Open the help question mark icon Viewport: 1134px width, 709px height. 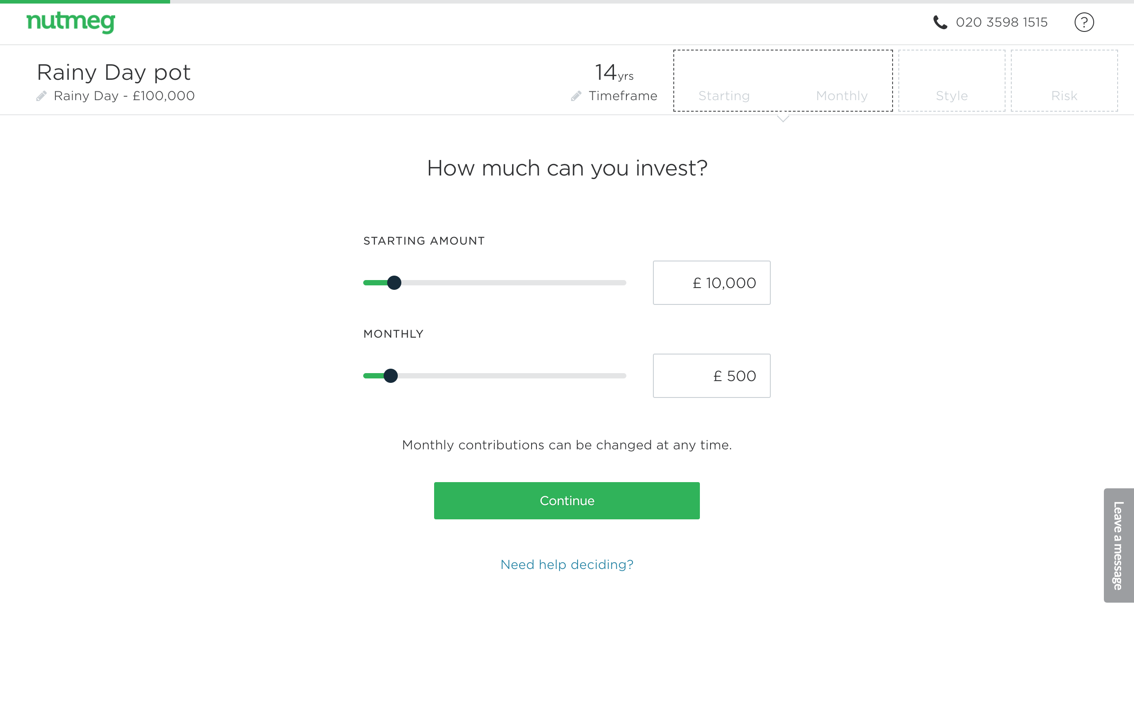point(1084,22)
